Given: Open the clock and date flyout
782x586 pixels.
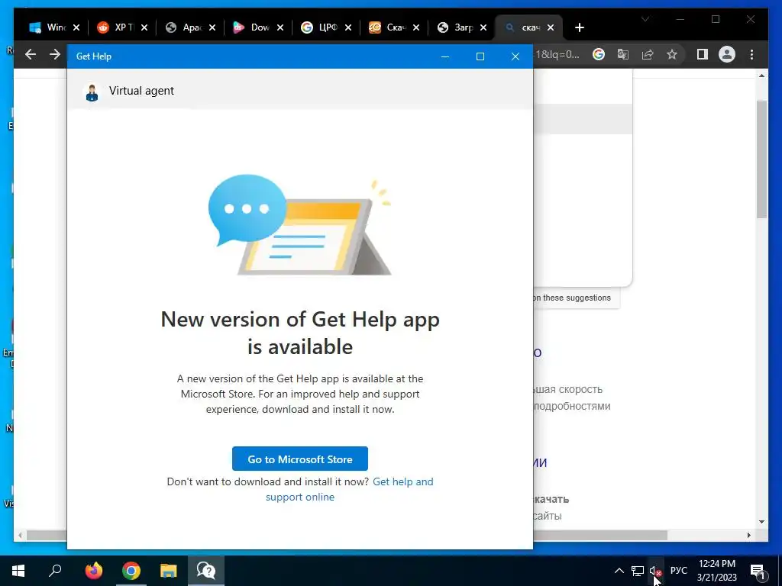Looking at the screenshot, I should (x=716, y=571).
